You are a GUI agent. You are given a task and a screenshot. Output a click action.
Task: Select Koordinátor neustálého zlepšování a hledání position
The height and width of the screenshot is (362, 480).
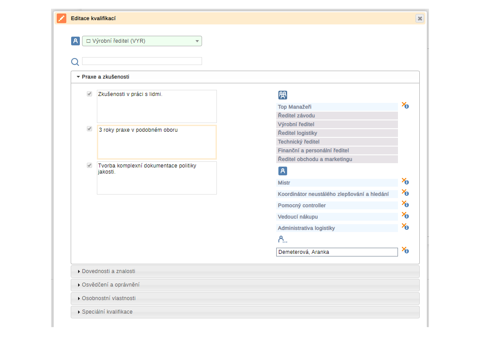[337, 194]
